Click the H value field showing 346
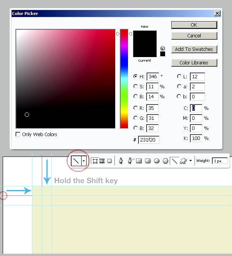The image size is (232, 256). pos(153,77)
